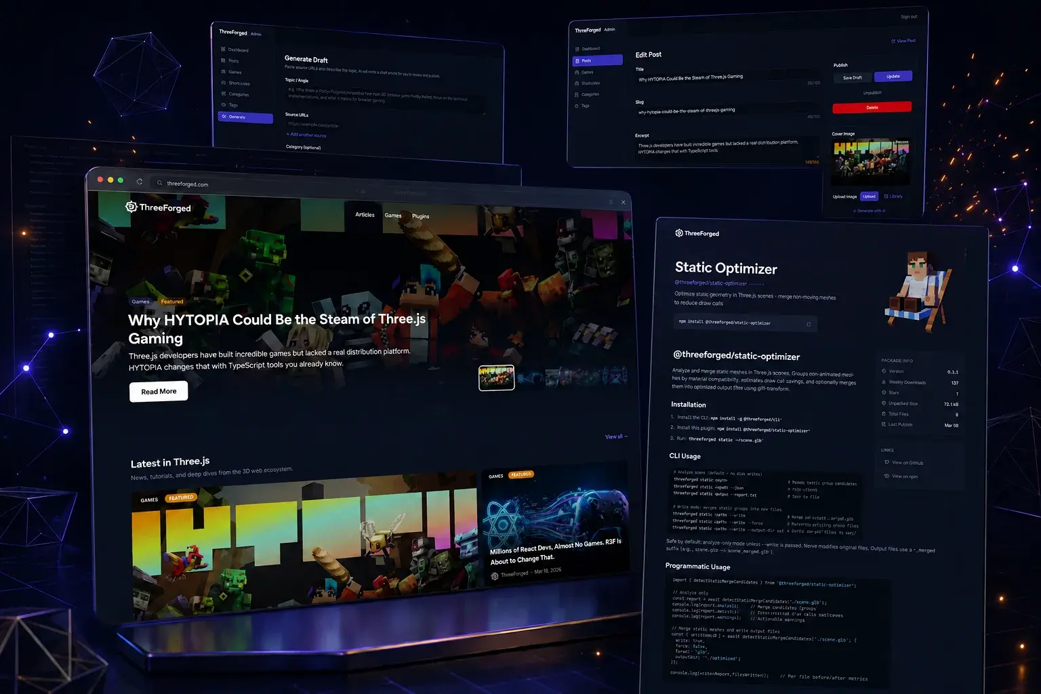Click the ThreeForged author avatar on the React article
1041x694 pixels.
click(x=495, y=576)
